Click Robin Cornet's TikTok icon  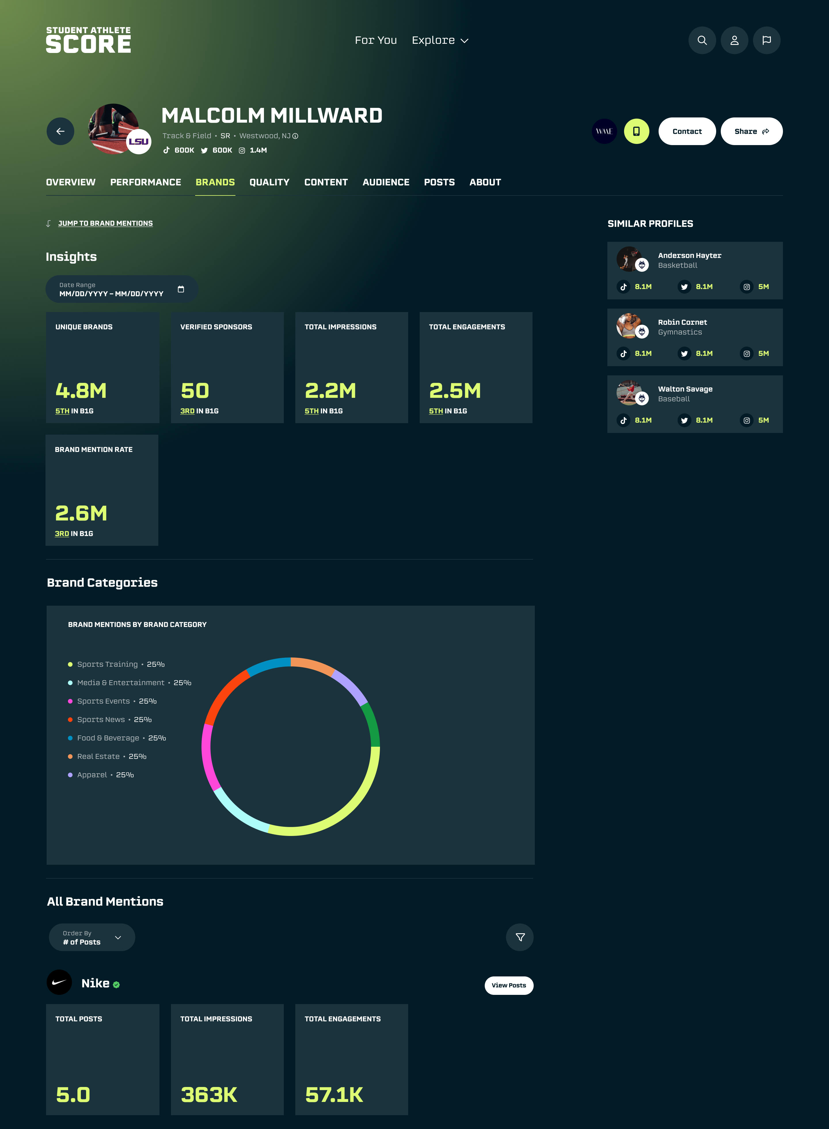tap(623, 353)
